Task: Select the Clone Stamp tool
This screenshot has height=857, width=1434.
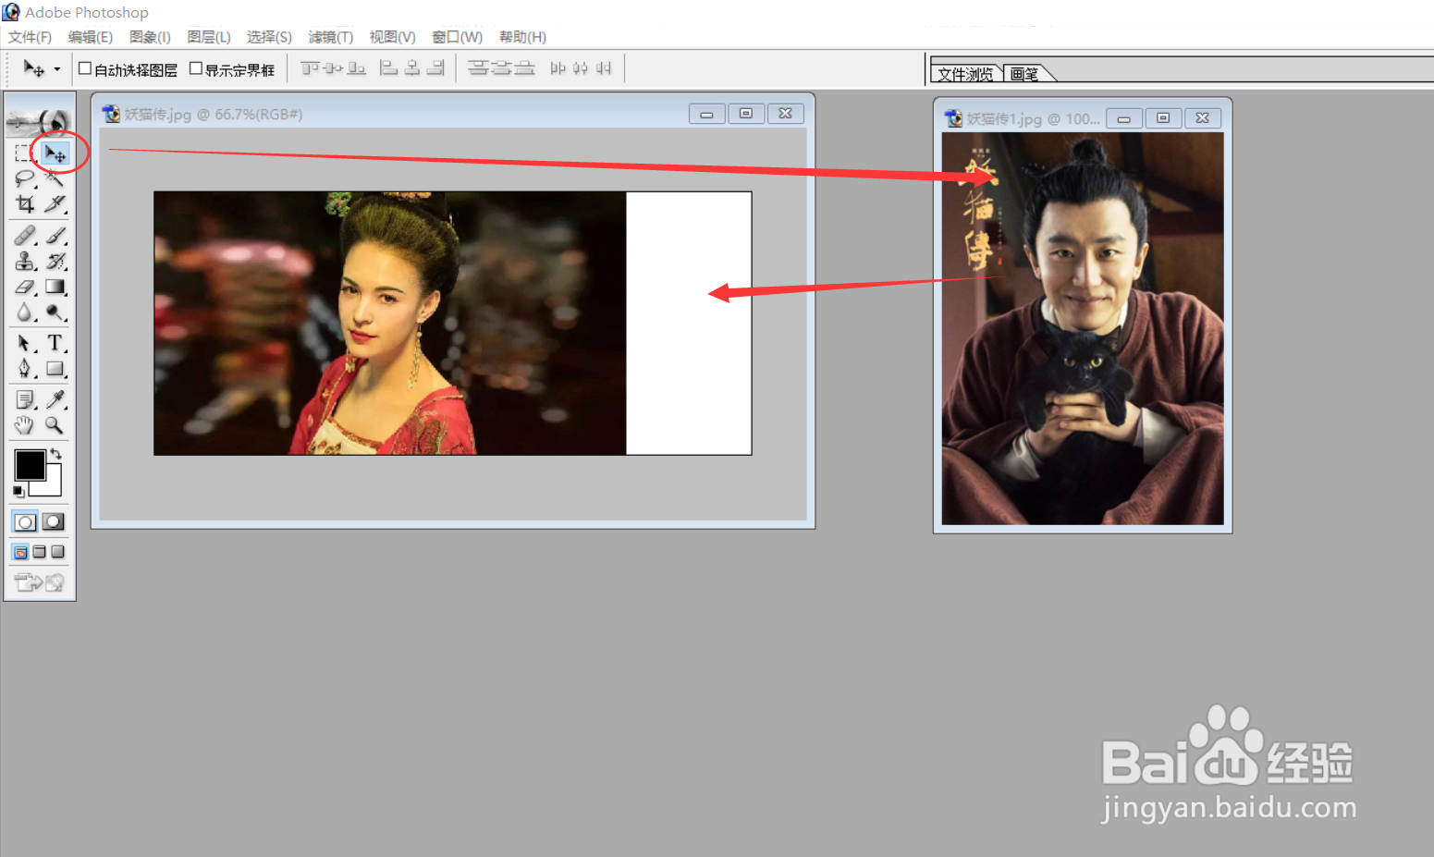Action: pyautogui.click(x=24, y=262)
